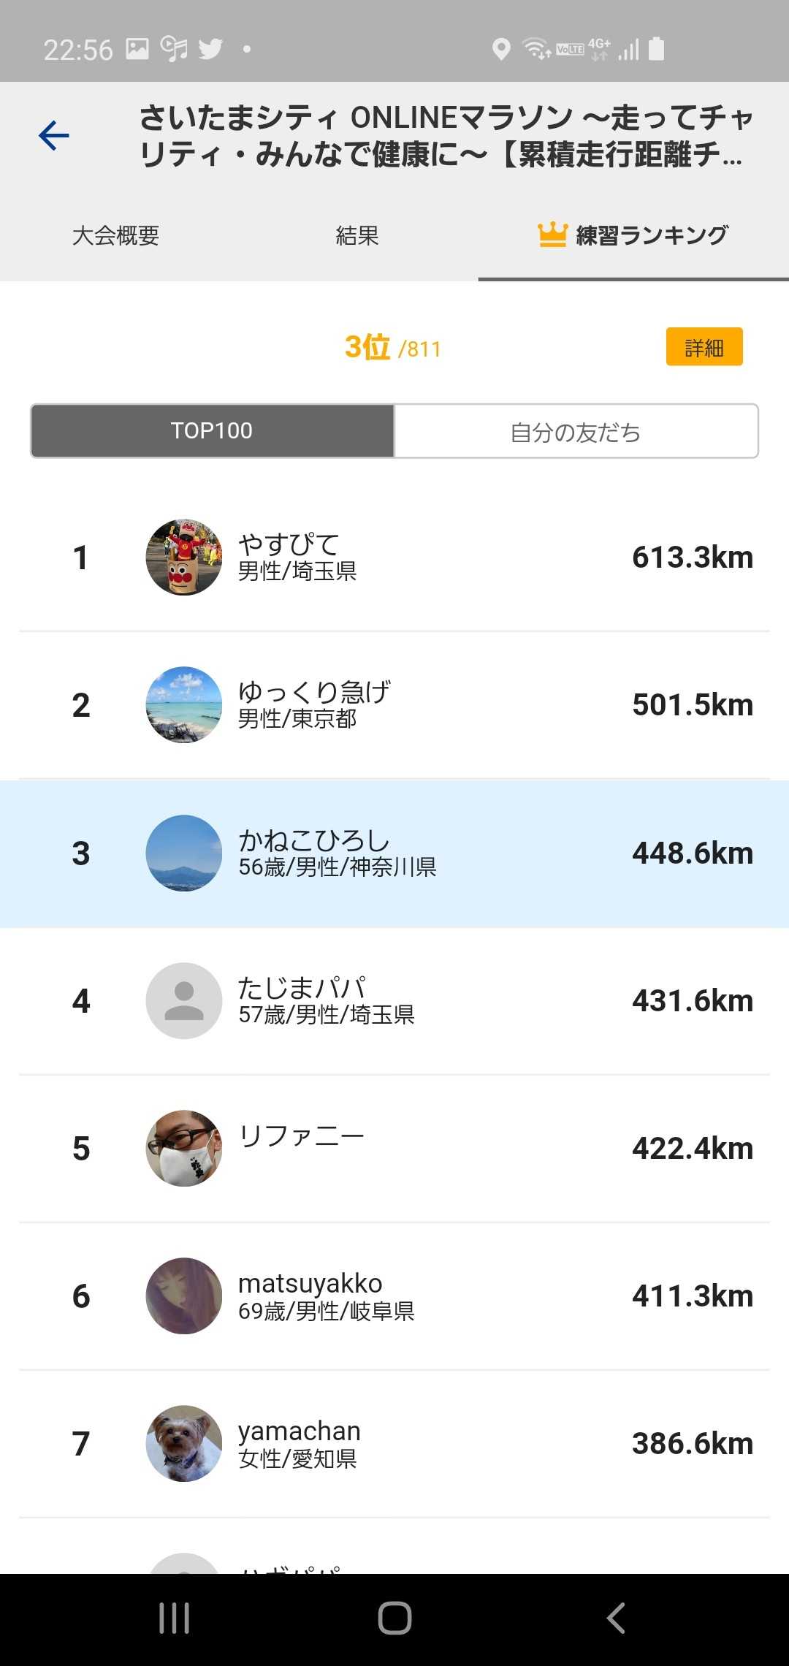Viewport: 789px width, 1666px height.
Task: Open リファニー's masked face avatar
Action: (184, 1148)
